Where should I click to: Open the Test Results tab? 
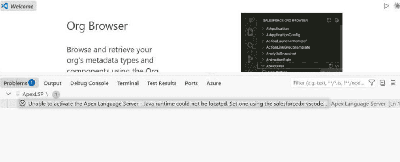pos(162,83)
